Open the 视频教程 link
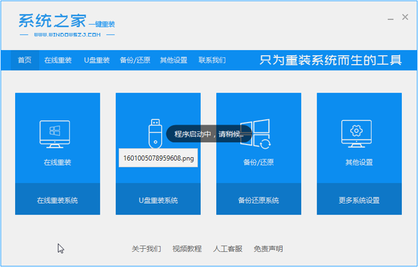Image resolution: width=418 pixels, height=267 pixels. [187, 249]
